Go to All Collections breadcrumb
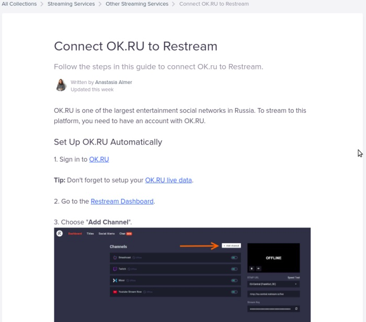366x322 pixels. pos(19,4)
